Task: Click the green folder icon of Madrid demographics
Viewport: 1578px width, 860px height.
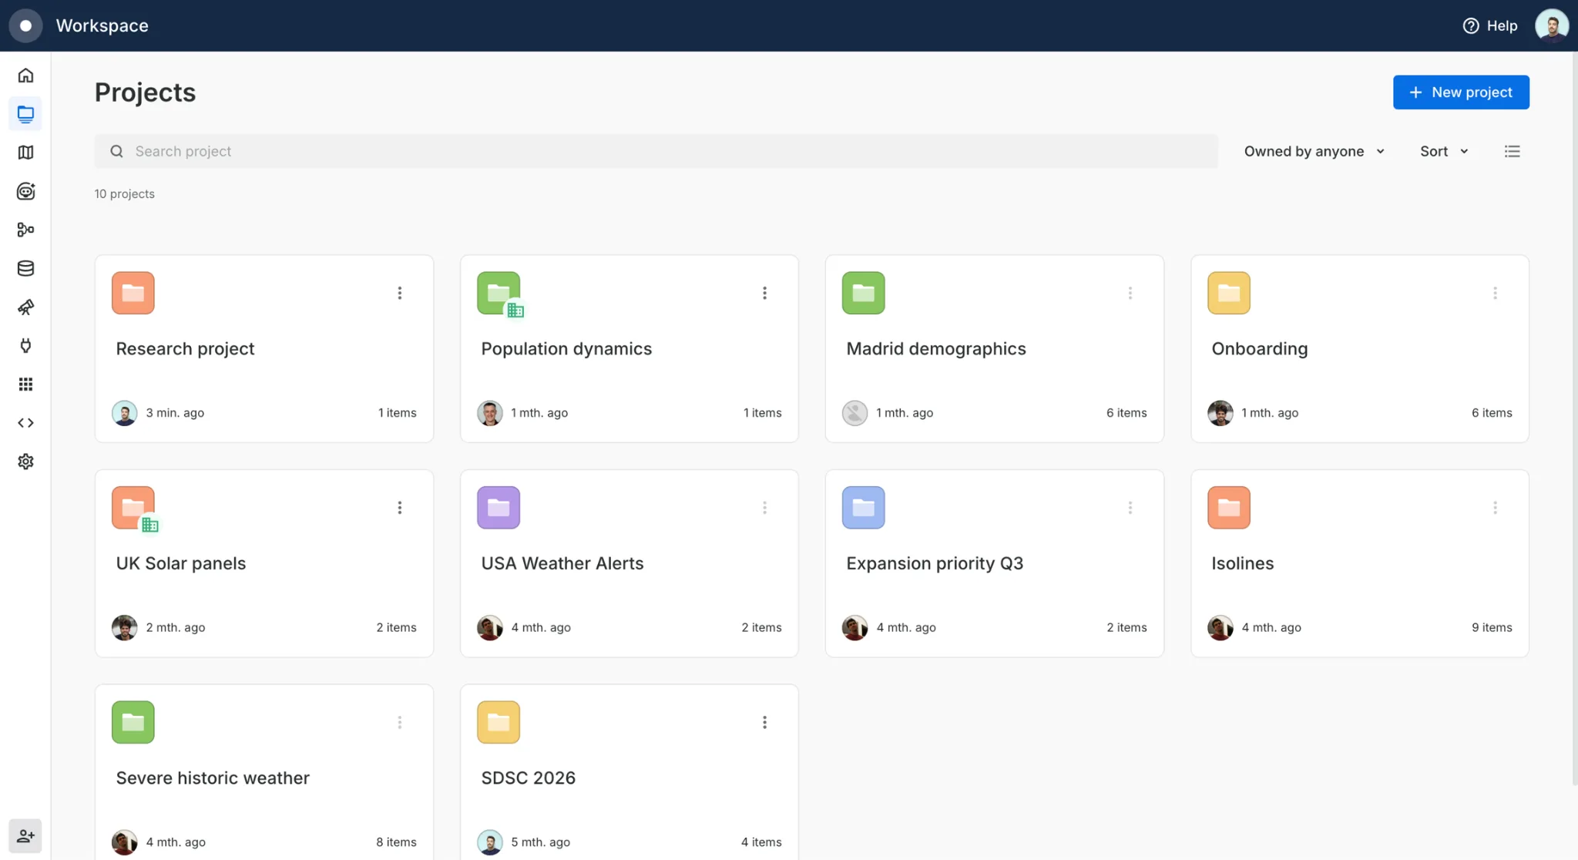Action: 863,293
